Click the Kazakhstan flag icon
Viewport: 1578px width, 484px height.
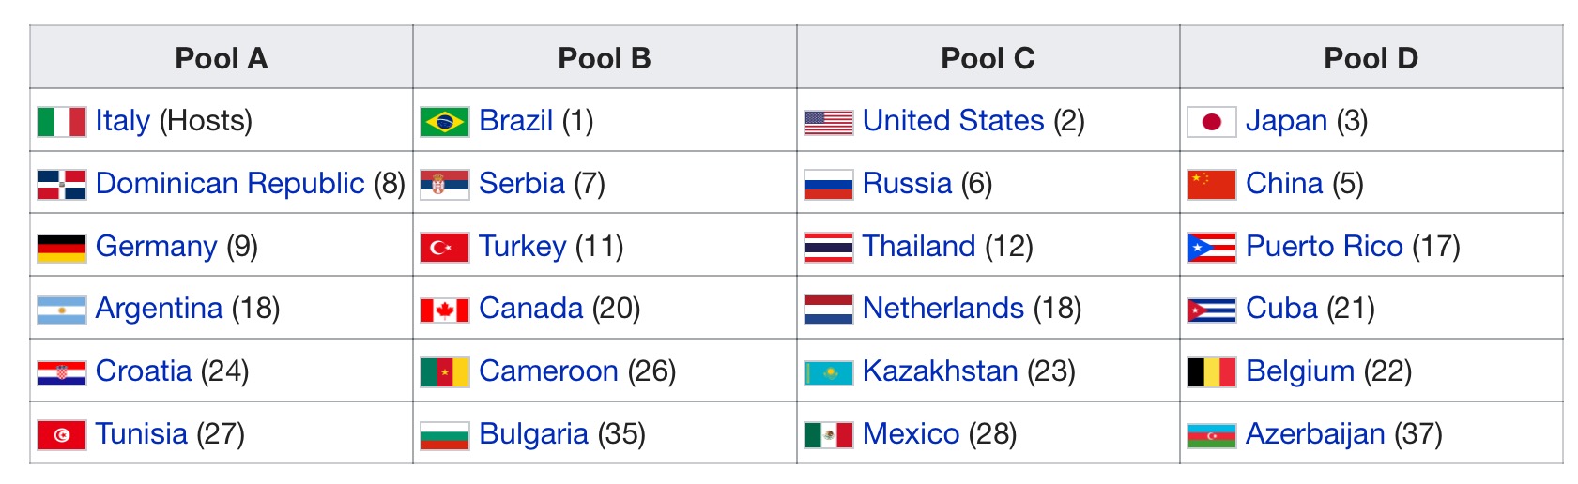coord(829,372)
